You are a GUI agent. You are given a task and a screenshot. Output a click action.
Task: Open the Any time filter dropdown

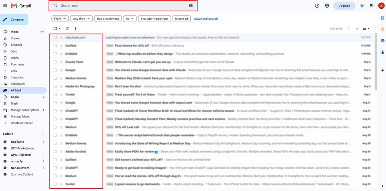pos(81,19)
